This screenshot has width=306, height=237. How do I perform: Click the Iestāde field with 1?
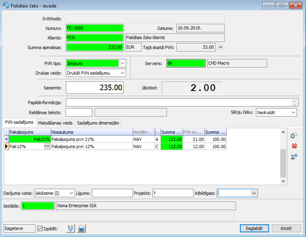(38, 206)
